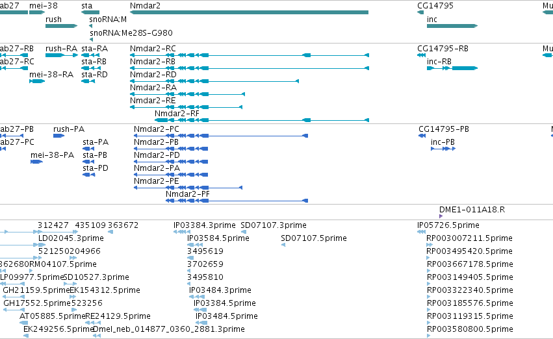Click the mei-38-RA transcript label
This screenshot has height=339, width=553.
point(51,74)
